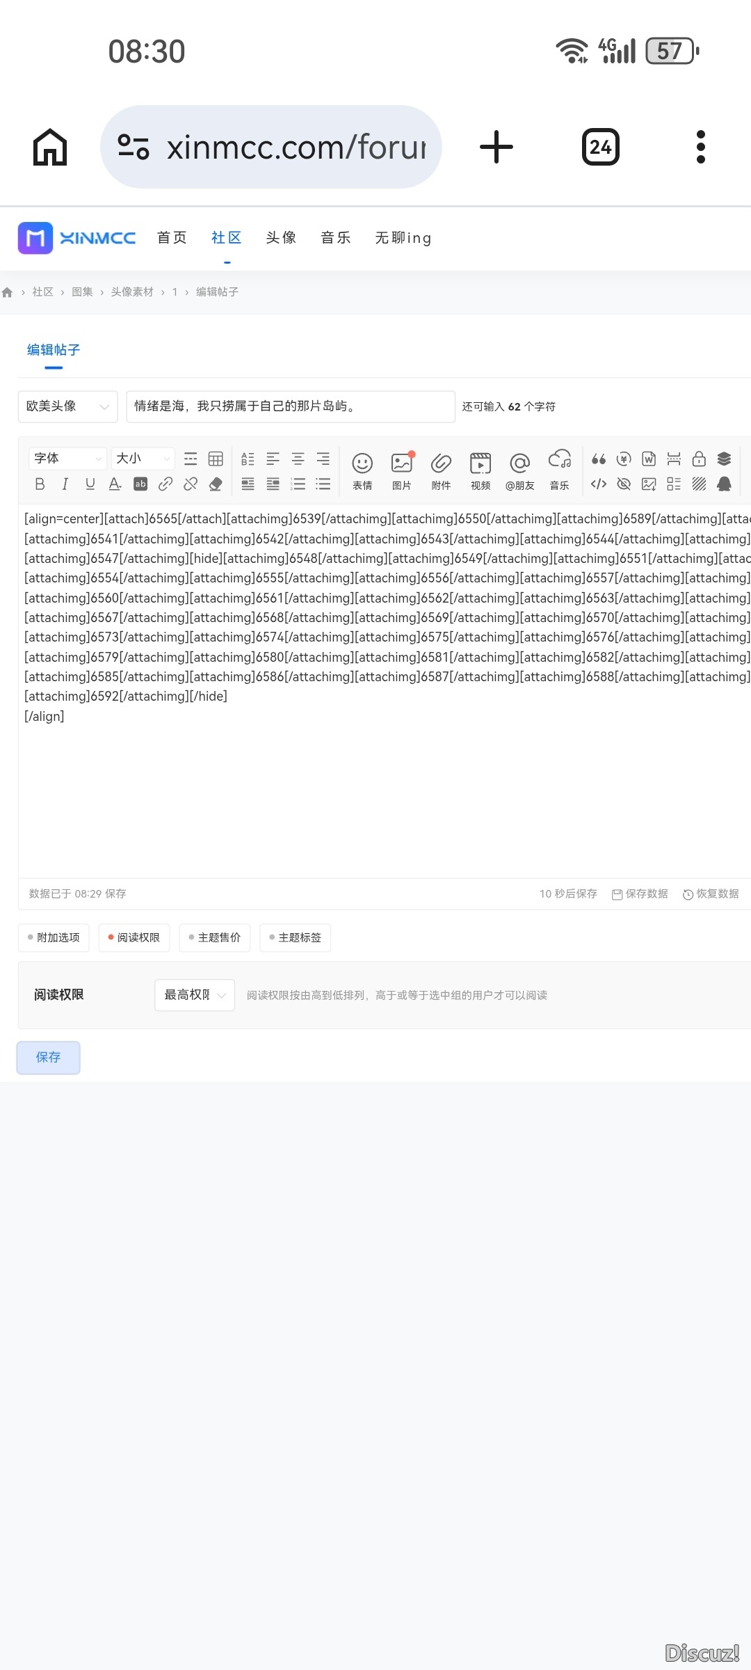This screenshot has height=1670, width=751.
Task: Insert a 视频 video
Action: tap(481, 470)
